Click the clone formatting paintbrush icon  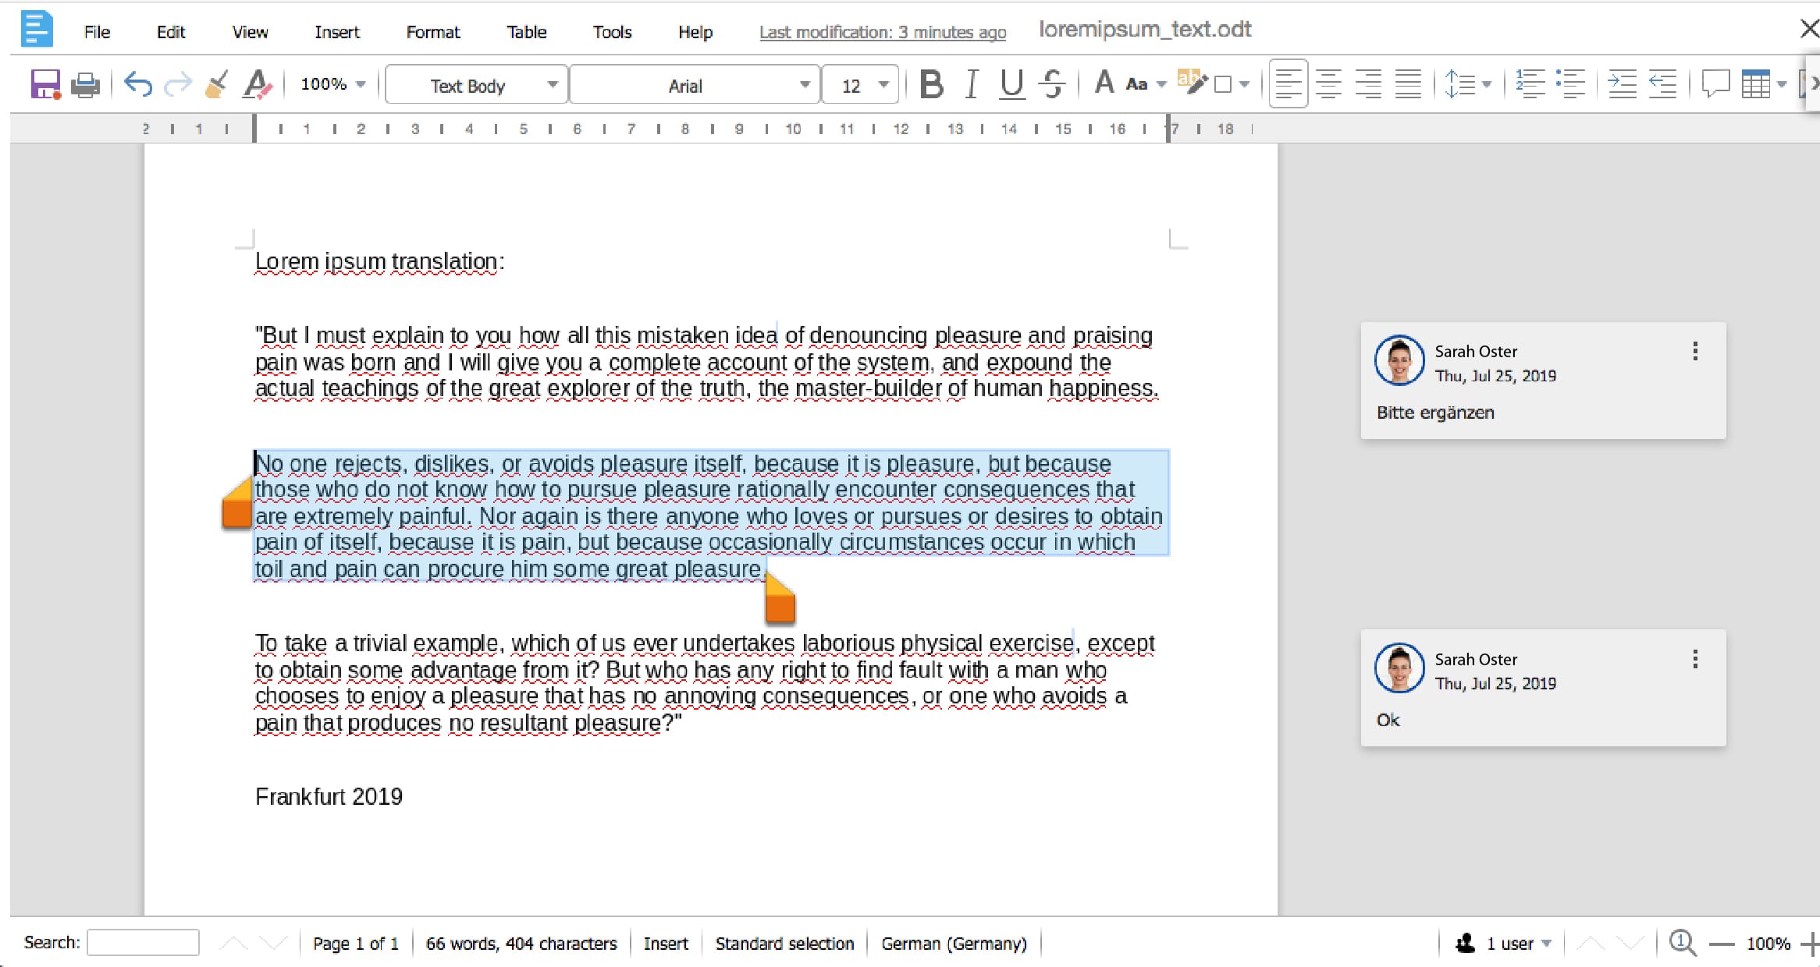tap(216, 84)
